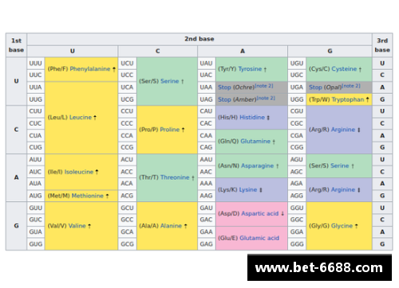Follow the Isoleucine link
399x288 pixels.
(79, 172)
